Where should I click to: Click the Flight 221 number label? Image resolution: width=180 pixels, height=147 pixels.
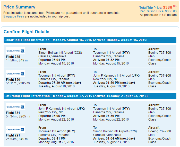coord(13,135)
